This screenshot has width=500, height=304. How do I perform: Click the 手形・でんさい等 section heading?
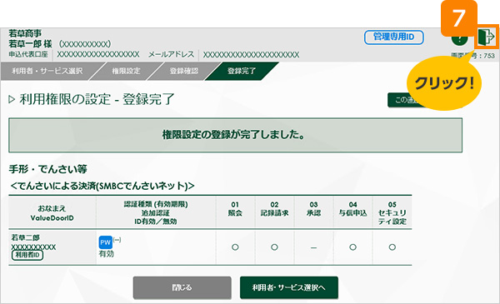click(47, 169)
